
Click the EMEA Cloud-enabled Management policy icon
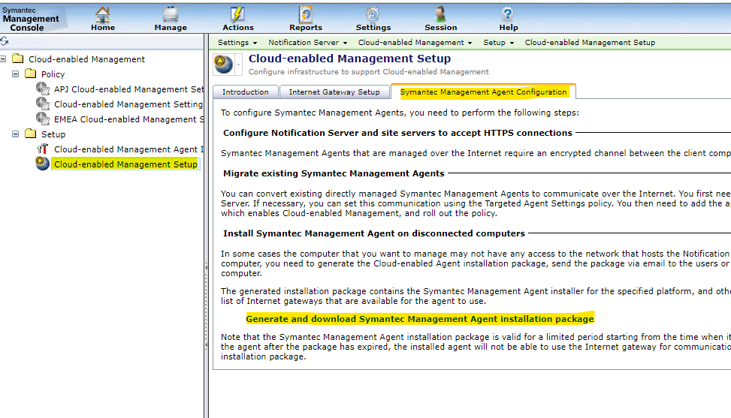[x=42, y=119]
